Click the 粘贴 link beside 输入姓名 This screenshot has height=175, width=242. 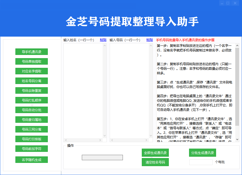click(x=103, y=40)
